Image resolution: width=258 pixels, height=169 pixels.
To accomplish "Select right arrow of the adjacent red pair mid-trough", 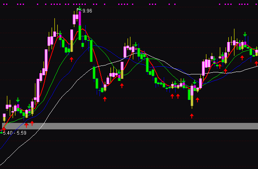I will click(178, 96).
